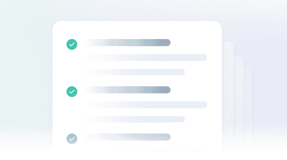Click the short light bar in first item
The height and width of the screenshot is (160, 287).
click(x=135, y=72)
